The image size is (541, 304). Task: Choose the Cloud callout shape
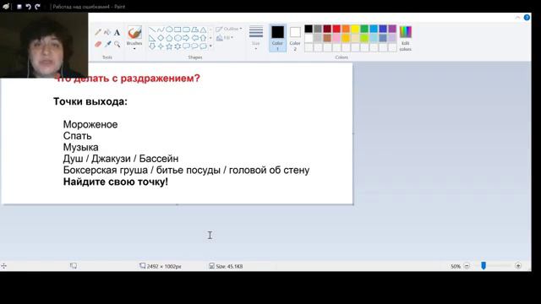click(203, 46)
